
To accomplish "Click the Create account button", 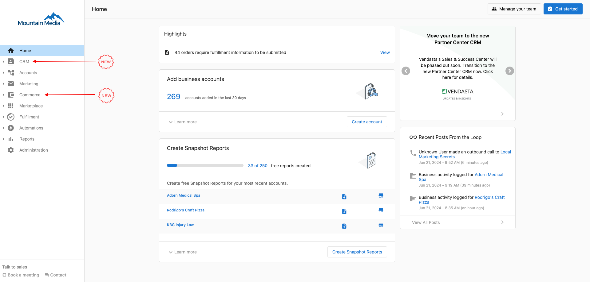I will coord(367,122).
